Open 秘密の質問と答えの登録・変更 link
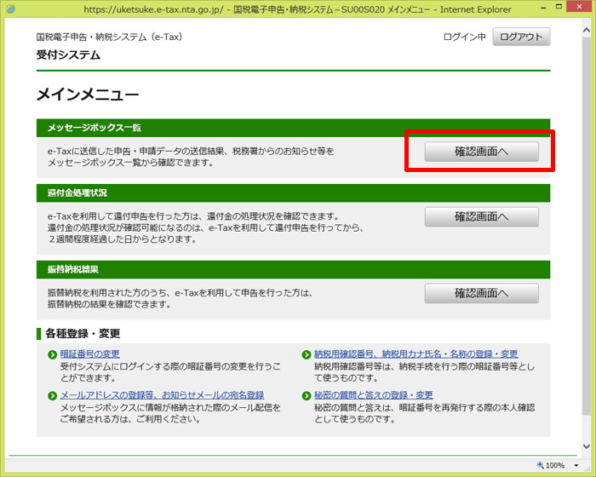The width and height of the screenshot is (596, 477). click(374, 395)
